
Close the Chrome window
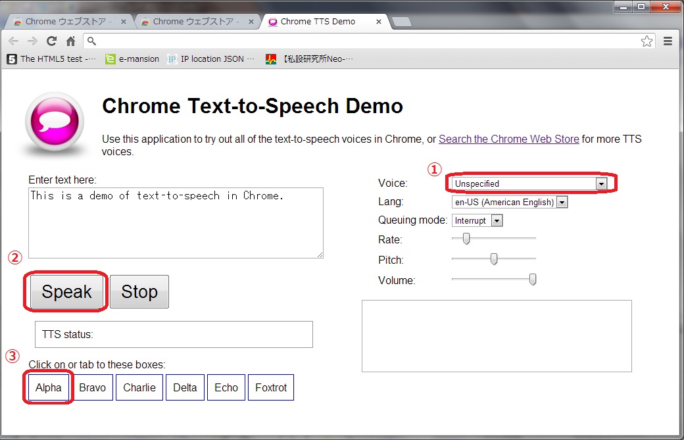[x=666, y=7]
